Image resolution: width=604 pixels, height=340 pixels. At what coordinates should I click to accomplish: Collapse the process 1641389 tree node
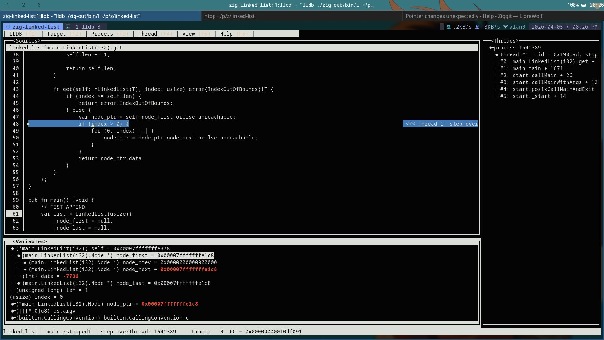[x=491, y=48]
